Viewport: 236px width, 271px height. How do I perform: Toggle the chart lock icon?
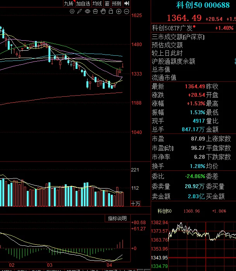coord(111,11)
